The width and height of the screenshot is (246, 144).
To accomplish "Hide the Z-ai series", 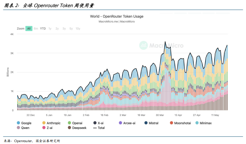I will (x=47, y=128).
